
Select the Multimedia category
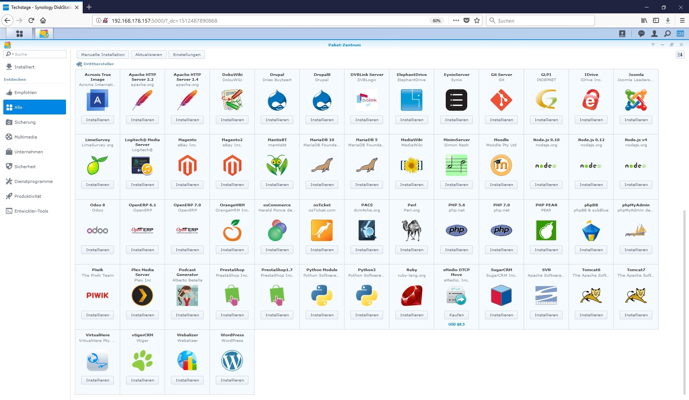pos(26,137)
